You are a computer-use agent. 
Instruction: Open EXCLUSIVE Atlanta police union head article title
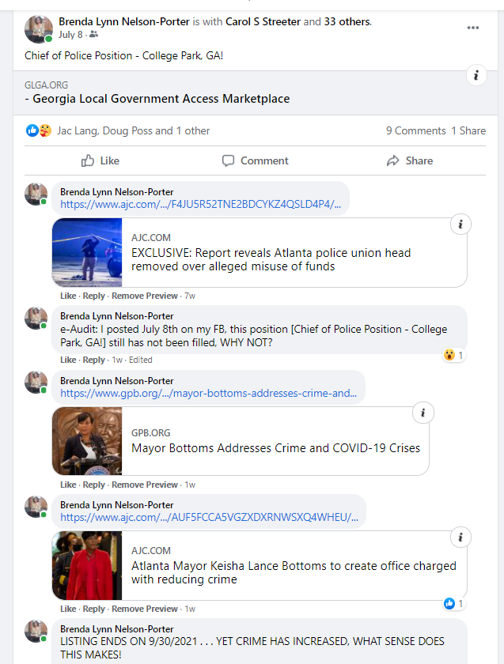271,259
